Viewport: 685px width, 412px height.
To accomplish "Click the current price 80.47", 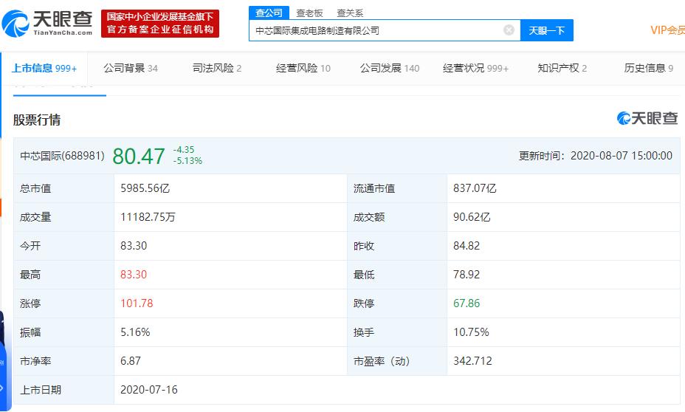I will click(139, 156).
